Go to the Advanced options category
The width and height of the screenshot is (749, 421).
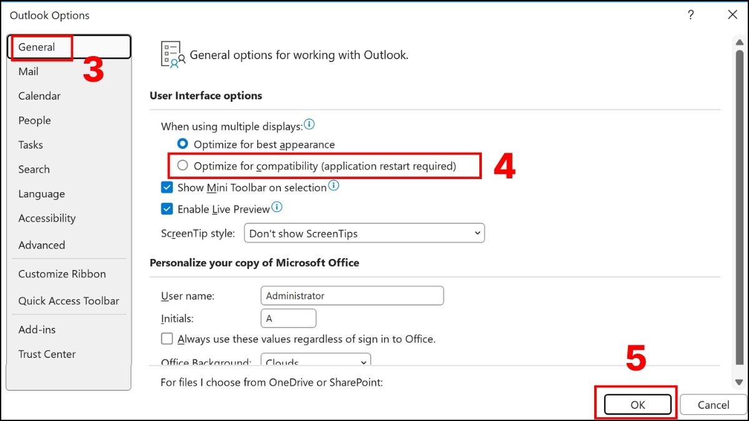pyautogui.click(x=42, y=245)
